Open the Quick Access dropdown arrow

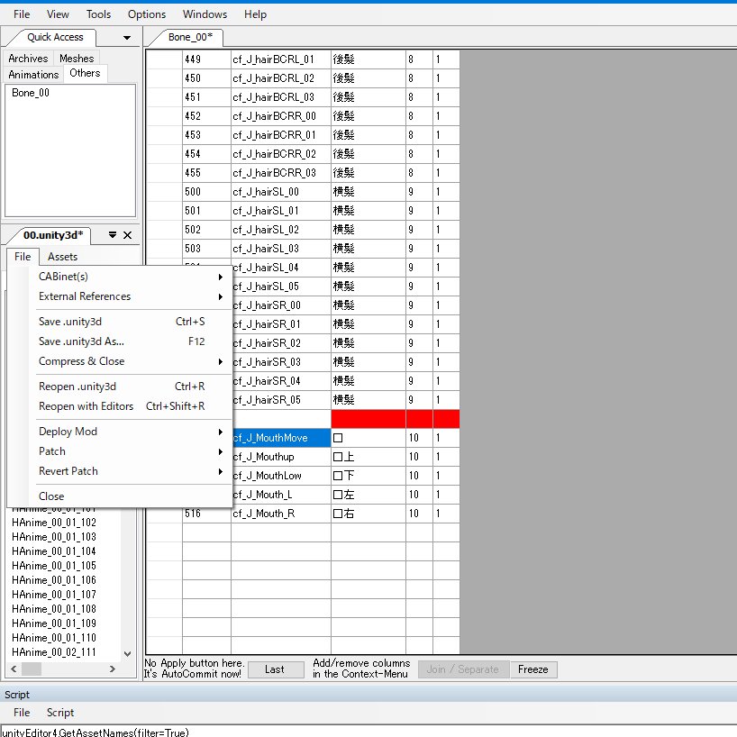click(x=126, y=38)
